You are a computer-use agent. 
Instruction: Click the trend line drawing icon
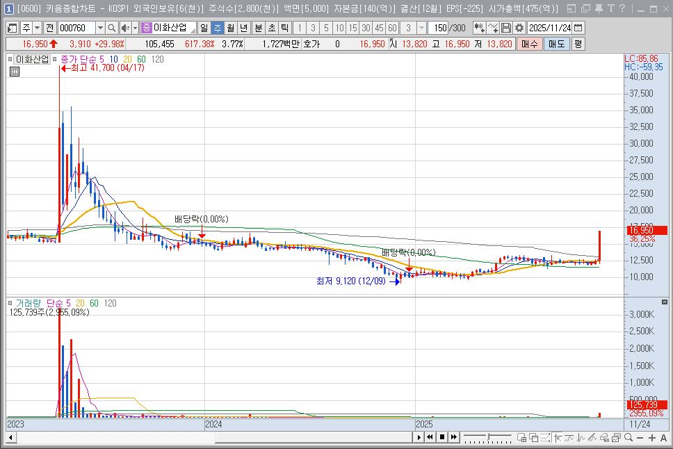pyautogui.click(x=569, y=438)
